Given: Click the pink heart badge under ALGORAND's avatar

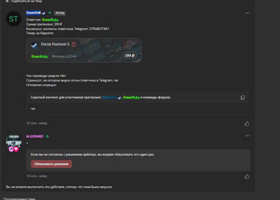Looking at the screenshot, I should tap(16, 149).
